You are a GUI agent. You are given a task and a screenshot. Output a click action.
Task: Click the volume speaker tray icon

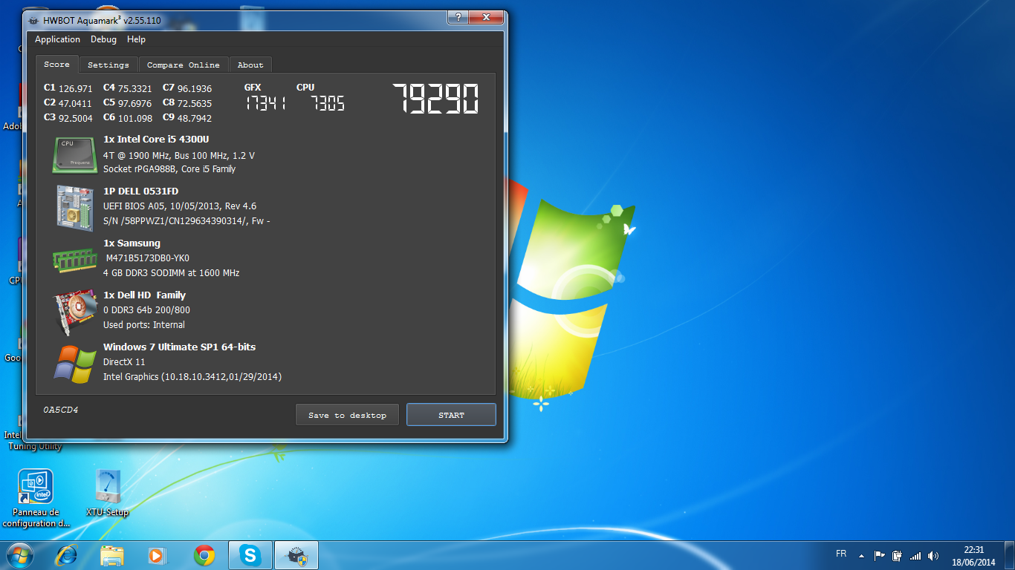[x=933, y=555]
